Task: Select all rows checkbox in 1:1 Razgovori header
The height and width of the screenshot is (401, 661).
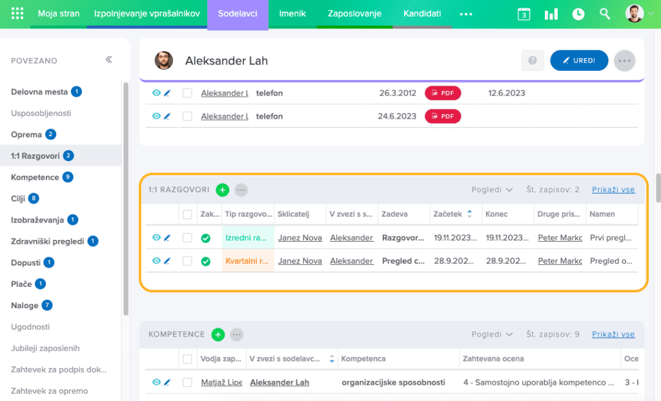Action: [187, 214]
